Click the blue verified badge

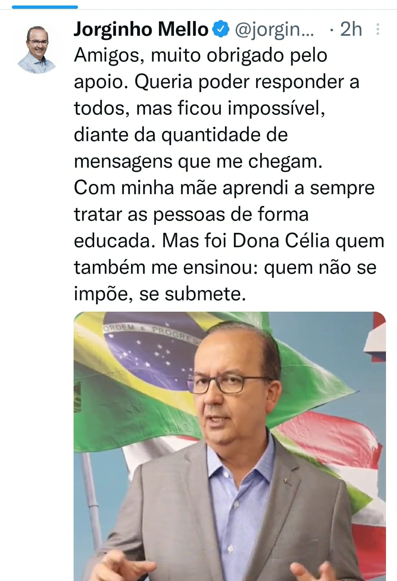pos(221,29)
